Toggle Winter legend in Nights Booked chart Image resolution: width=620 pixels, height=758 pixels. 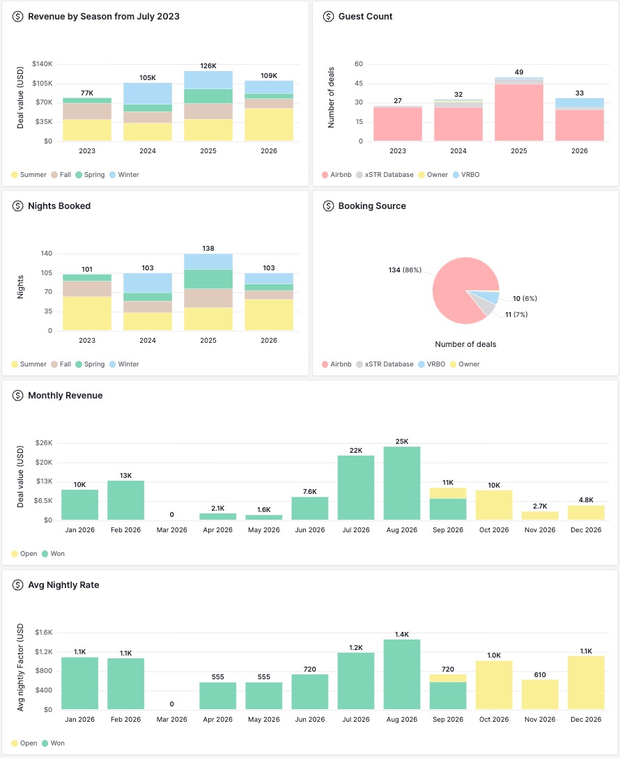[124, 364]
